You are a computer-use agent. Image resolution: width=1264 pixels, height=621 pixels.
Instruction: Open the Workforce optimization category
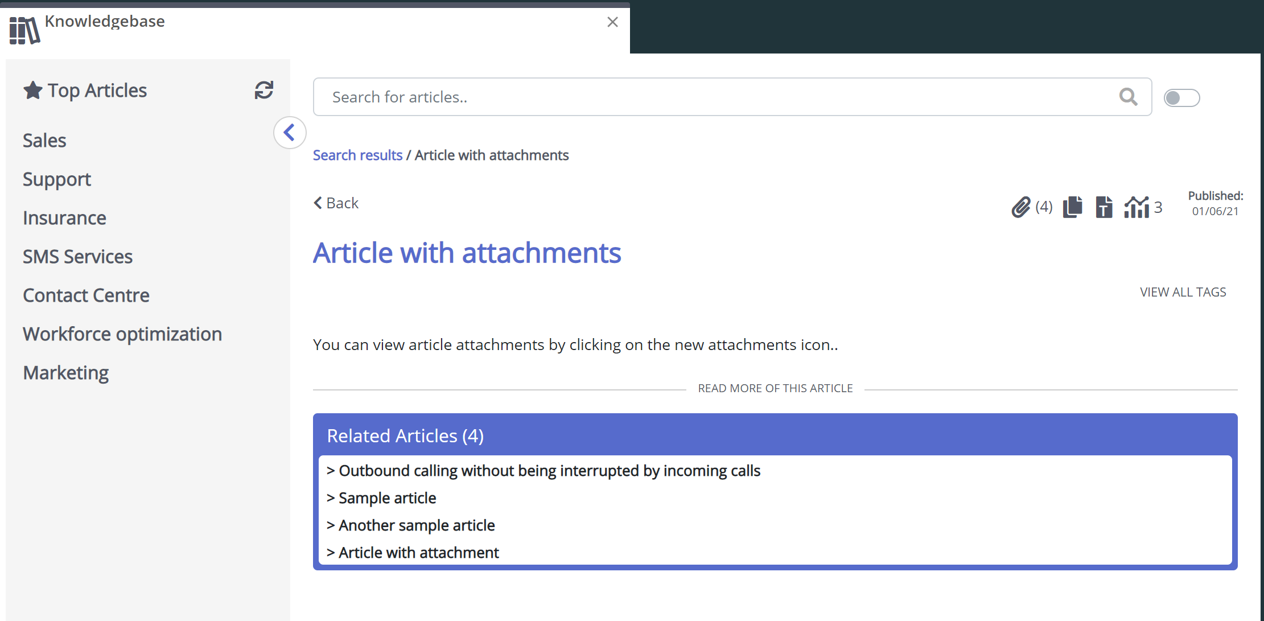point(122,334)
